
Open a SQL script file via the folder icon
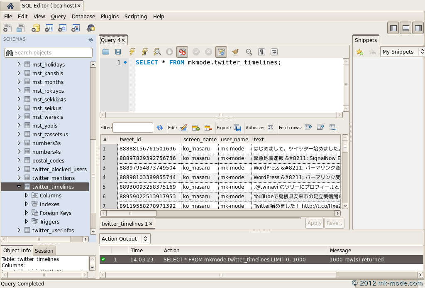(106, 52)
